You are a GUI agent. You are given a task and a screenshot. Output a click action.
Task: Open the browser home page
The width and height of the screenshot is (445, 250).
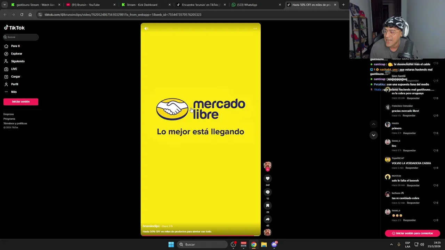pos(30,15)
